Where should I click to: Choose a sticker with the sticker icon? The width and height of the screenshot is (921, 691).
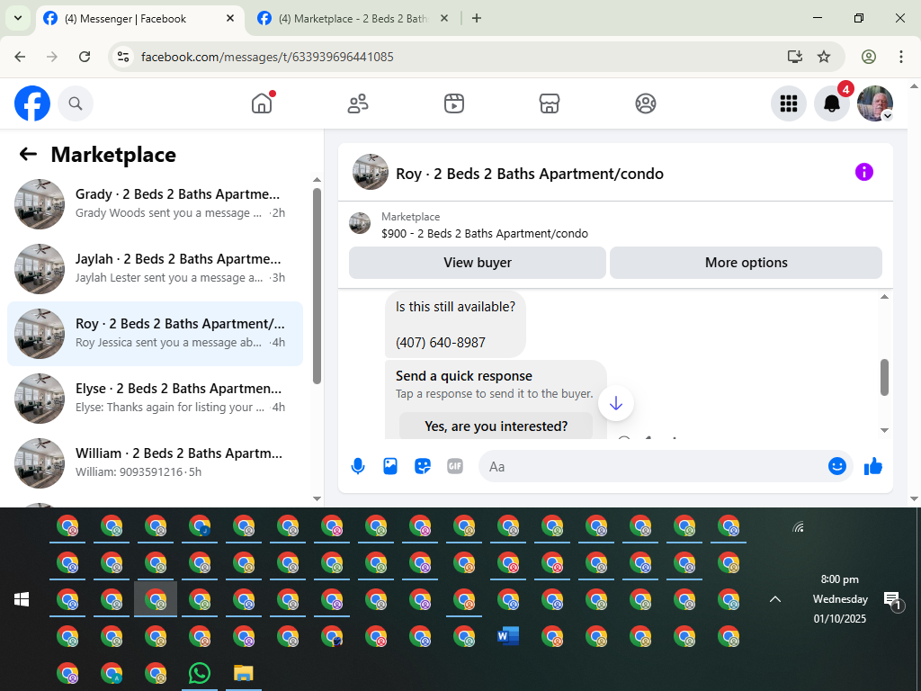[423, 467]
